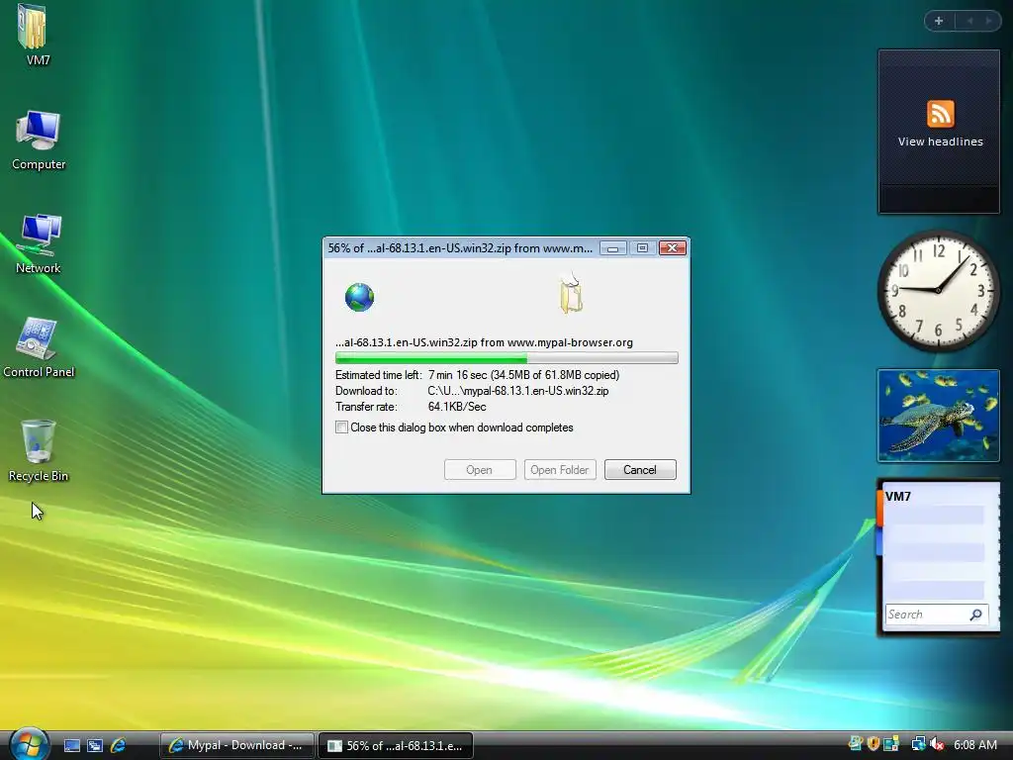Click the '7 min 16 sec' estimated time text
The image size is (1013, 760).
click(x=457, y=375)
